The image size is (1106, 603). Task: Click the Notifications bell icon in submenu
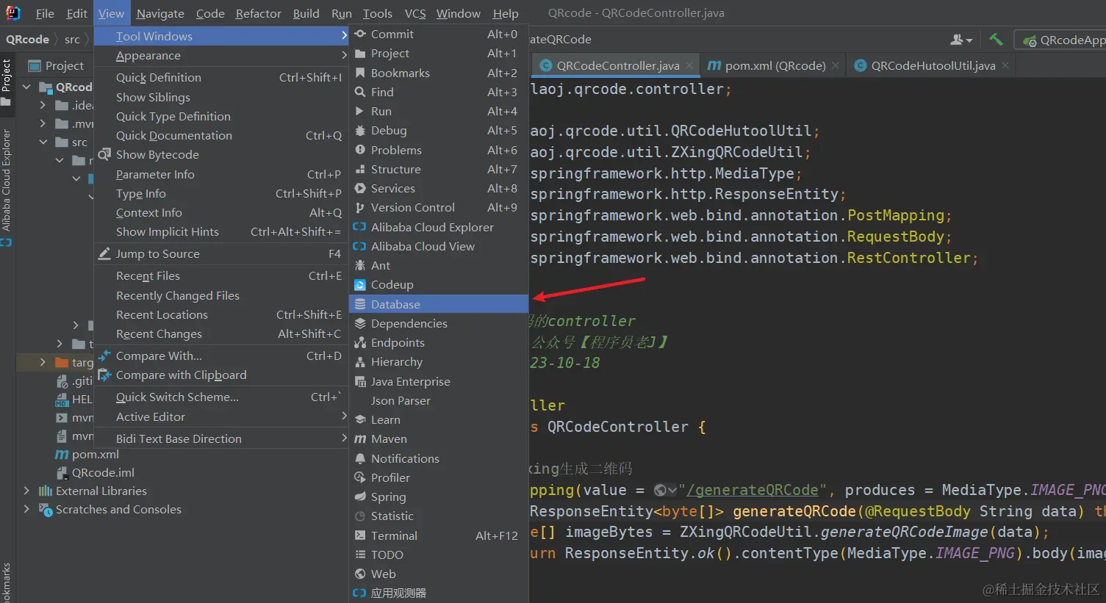coord(360,458)
